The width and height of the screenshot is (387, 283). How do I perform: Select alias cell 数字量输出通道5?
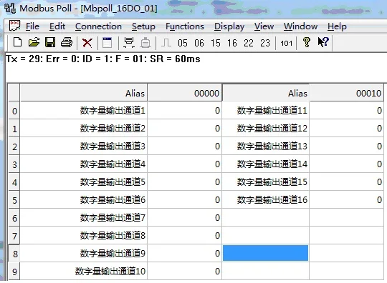[x=84, y=182]
